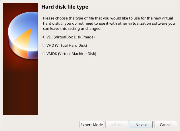Select the VDI radio button circle
The height and width of the screenshot is (131, 180).
(44, 37)
